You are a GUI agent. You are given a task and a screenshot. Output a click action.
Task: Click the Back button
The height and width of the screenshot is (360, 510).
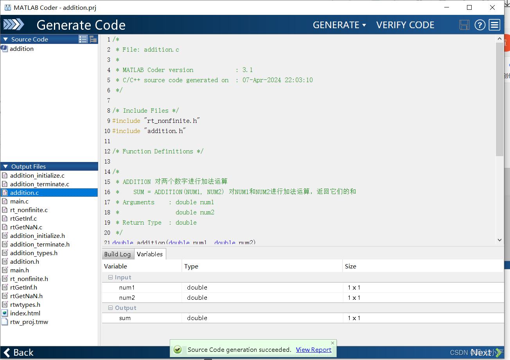pos(18,353)
